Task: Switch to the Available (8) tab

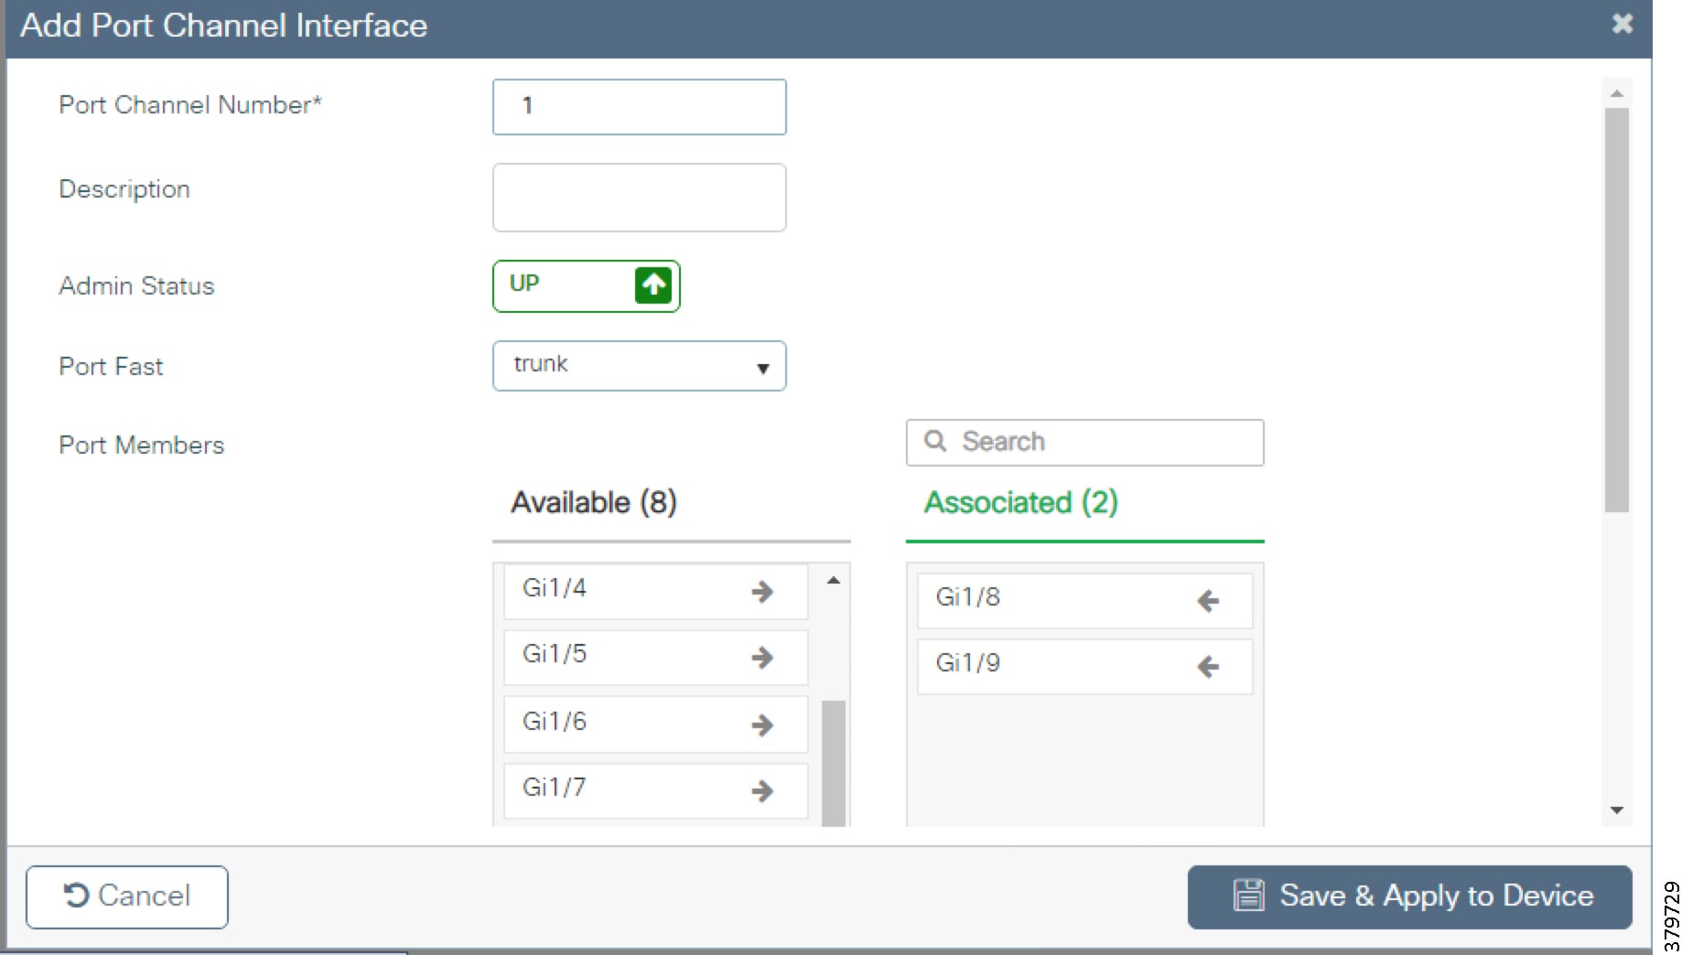Action: click(594, 502)
